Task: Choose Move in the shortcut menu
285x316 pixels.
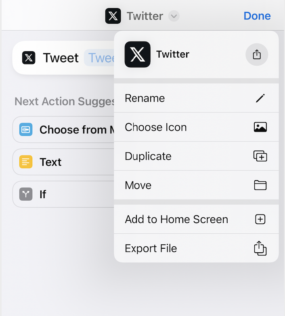Action: 196,185
